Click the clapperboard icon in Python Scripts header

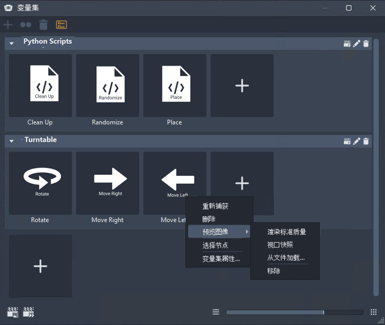347,44
